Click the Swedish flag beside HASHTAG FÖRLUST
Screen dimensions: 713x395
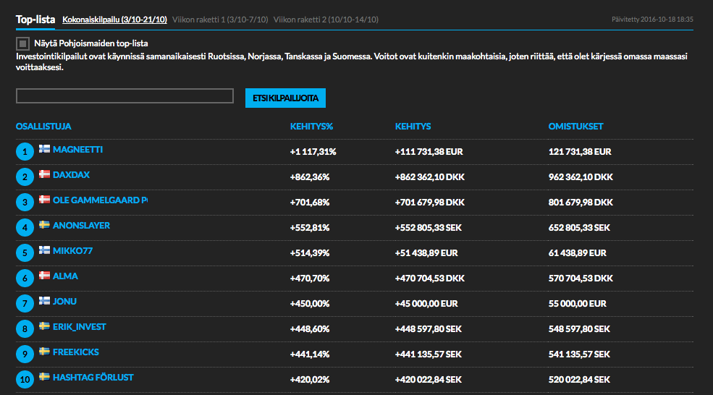click(x=45, y=377)
